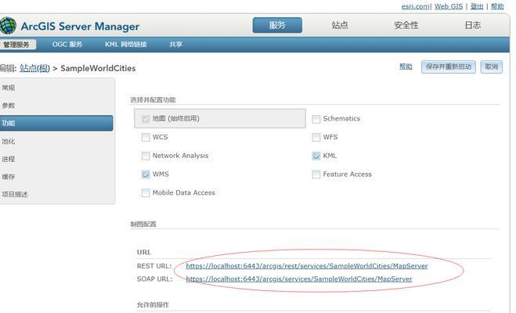
Task: Enable the Feature Access checkbox
Action: [x=316, y=174]
